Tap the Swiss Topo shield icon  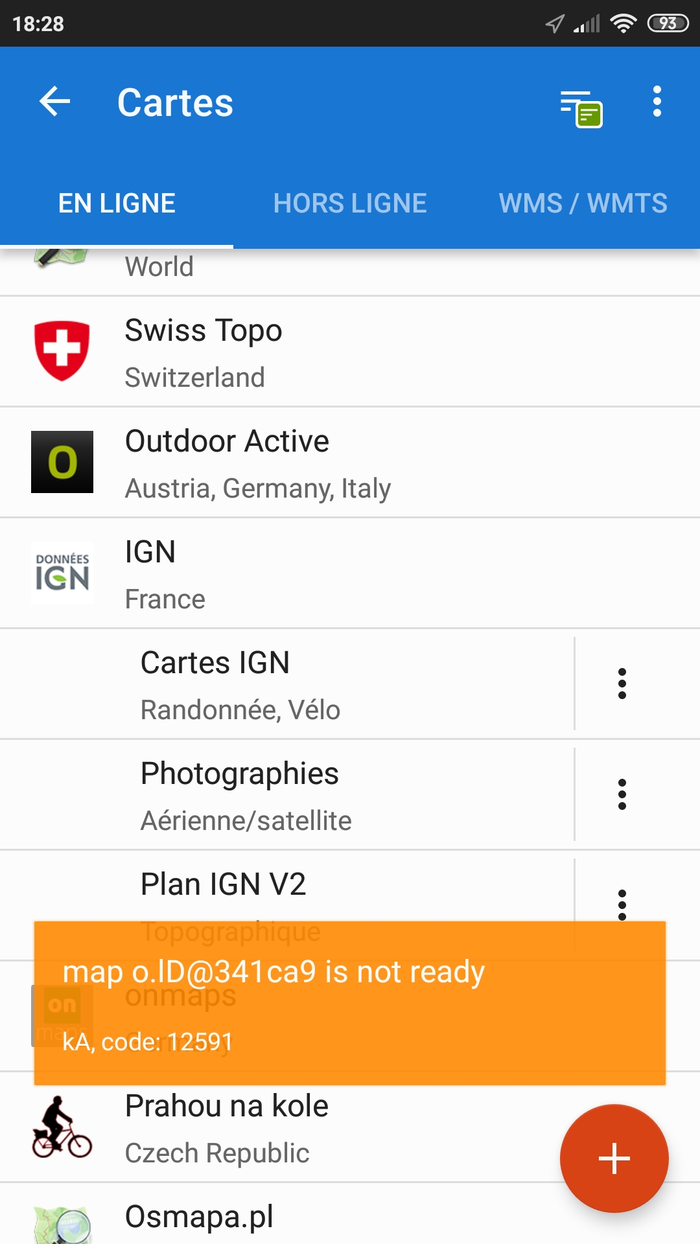coord(62,351)
